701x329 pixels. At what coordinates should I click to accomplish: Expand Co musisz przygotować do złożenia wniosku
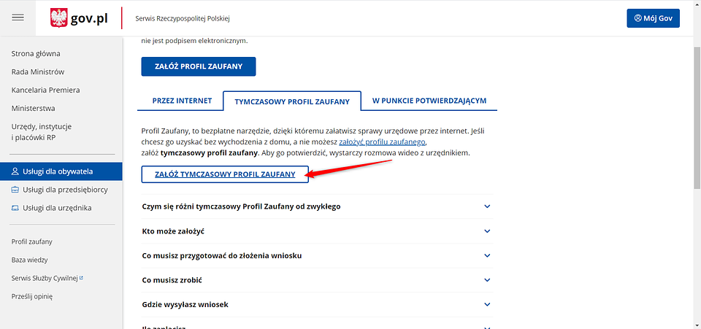point(317,255)
